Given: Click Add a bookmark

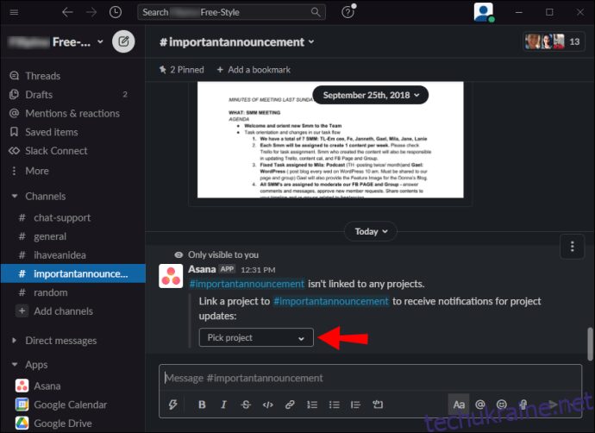Looking at the screenshot, I should coord(254,70).
